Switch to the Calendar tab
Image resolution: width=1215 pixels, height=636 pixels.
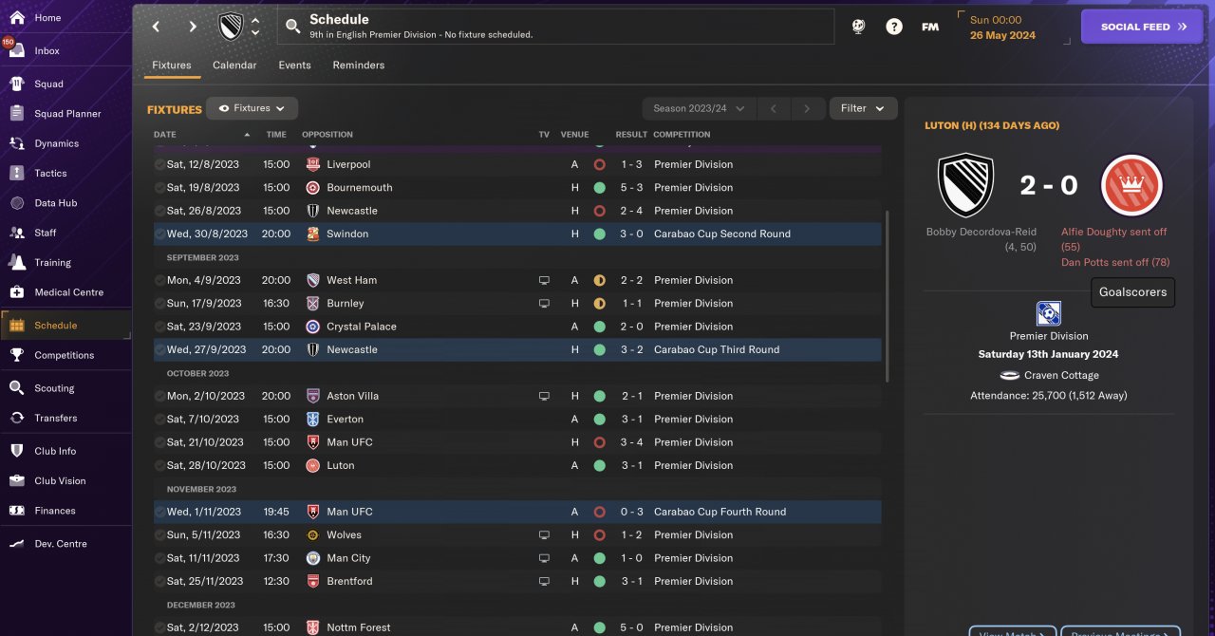(234, 65)
